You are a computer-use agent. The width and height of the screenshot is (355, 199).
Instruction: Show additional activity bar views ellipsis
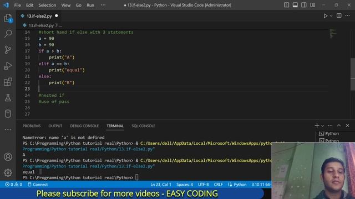pyautogui.click(x=8, y=129)
